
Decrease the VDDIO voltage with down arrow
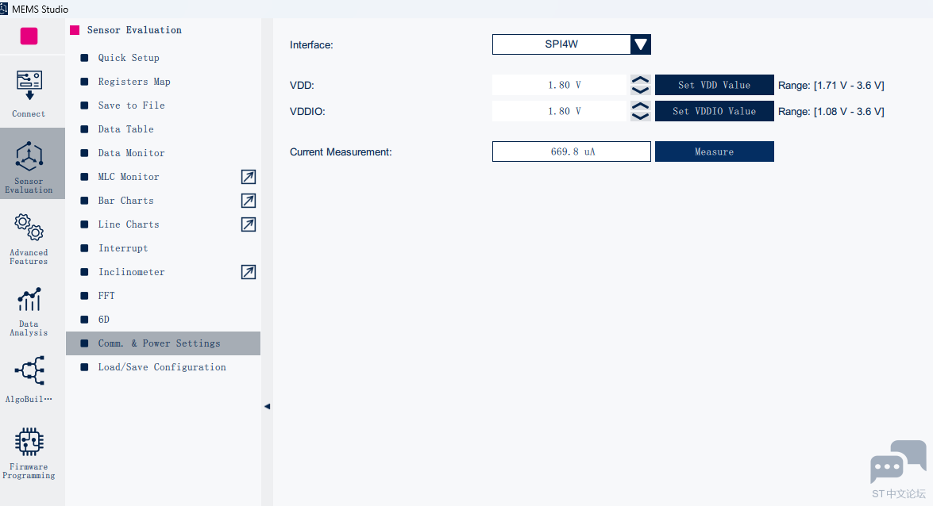pos(640,116)
